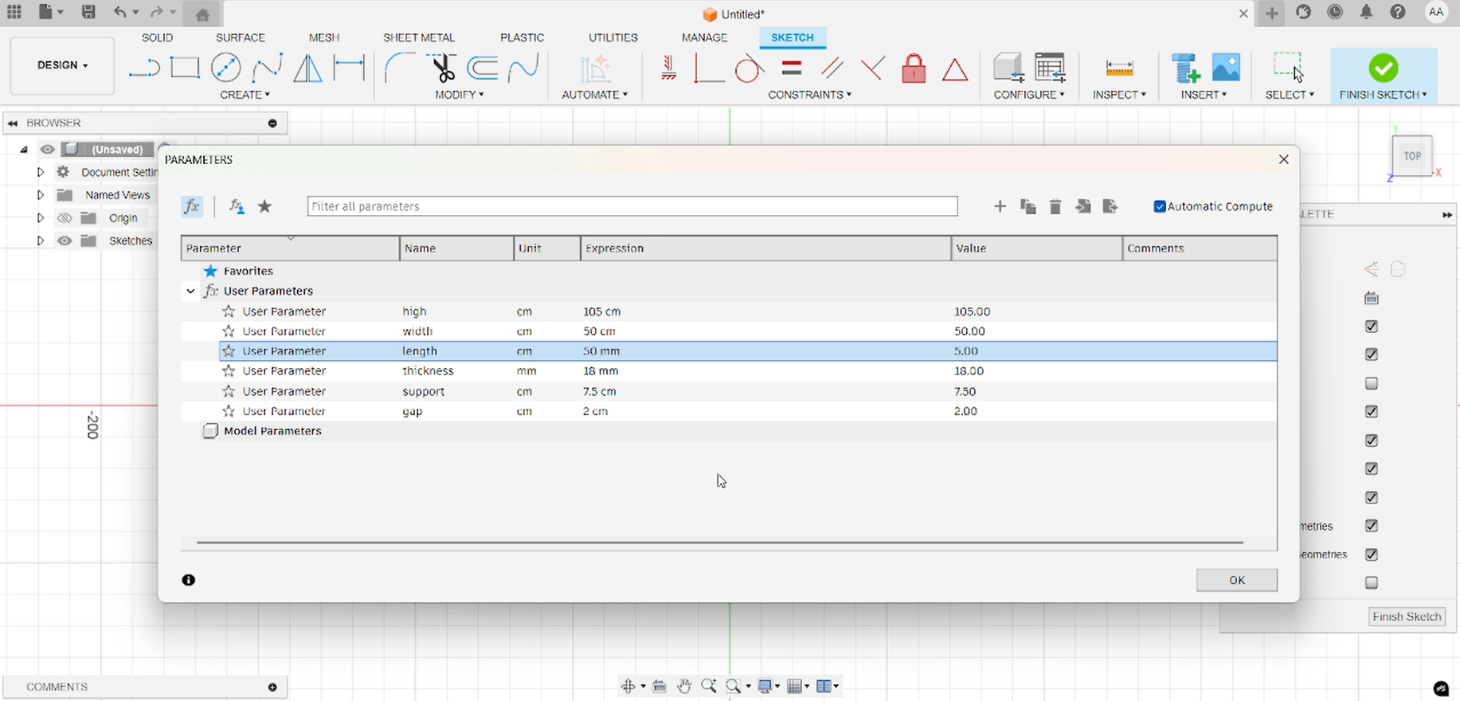Select the Trim scissors tool
The height and width of the screenshot is (701, 1460).
pos(441,69)
